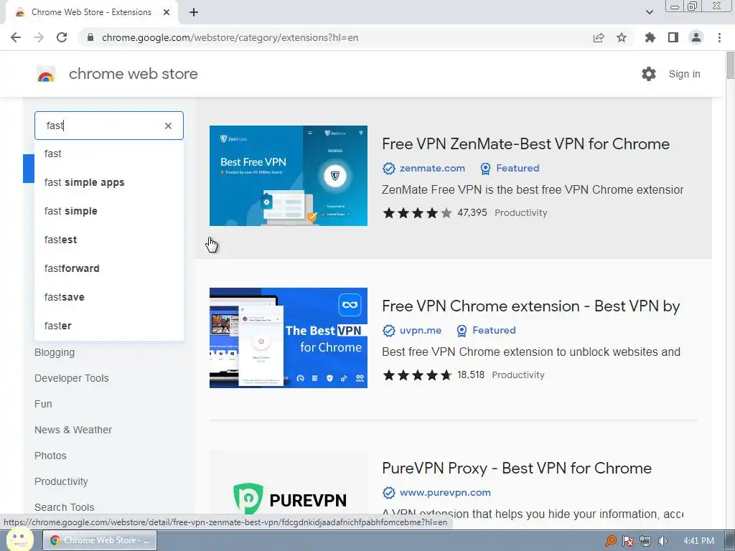Visit zenmate.com publisher link
Image resolution: width=735 pixels, height=551 pixels.
point(432,168)
